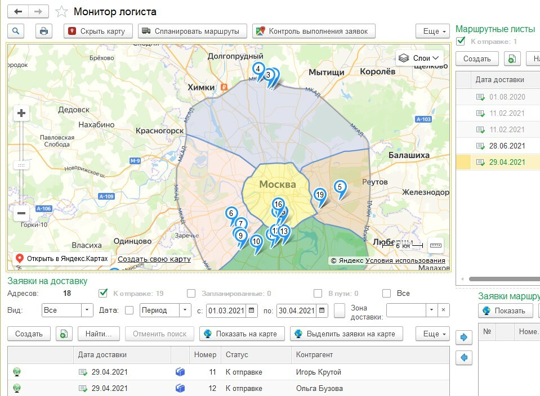This screenshot has width=540, height=396.
Task: Select map marker number 19
Action: point(320,196)
